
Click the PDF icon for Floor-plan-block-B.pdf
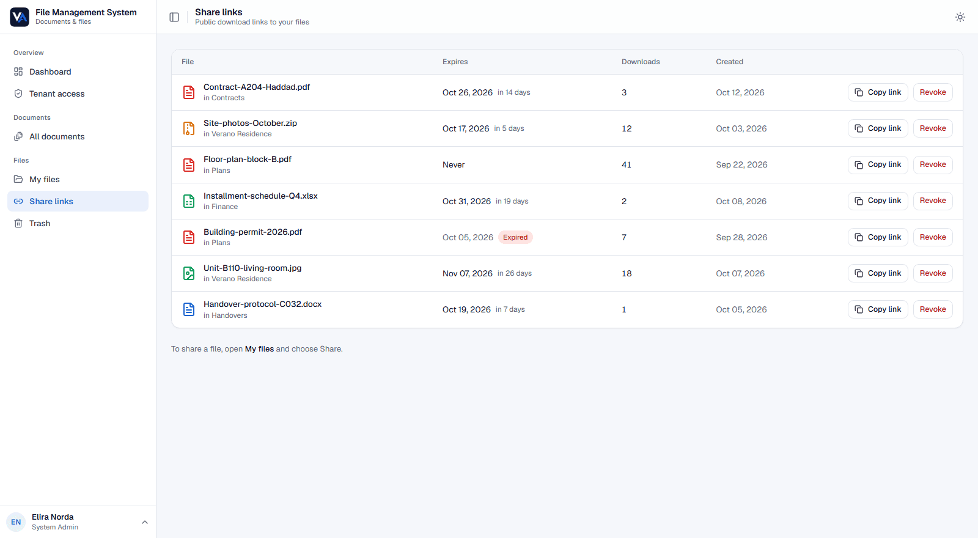(189, 165)
